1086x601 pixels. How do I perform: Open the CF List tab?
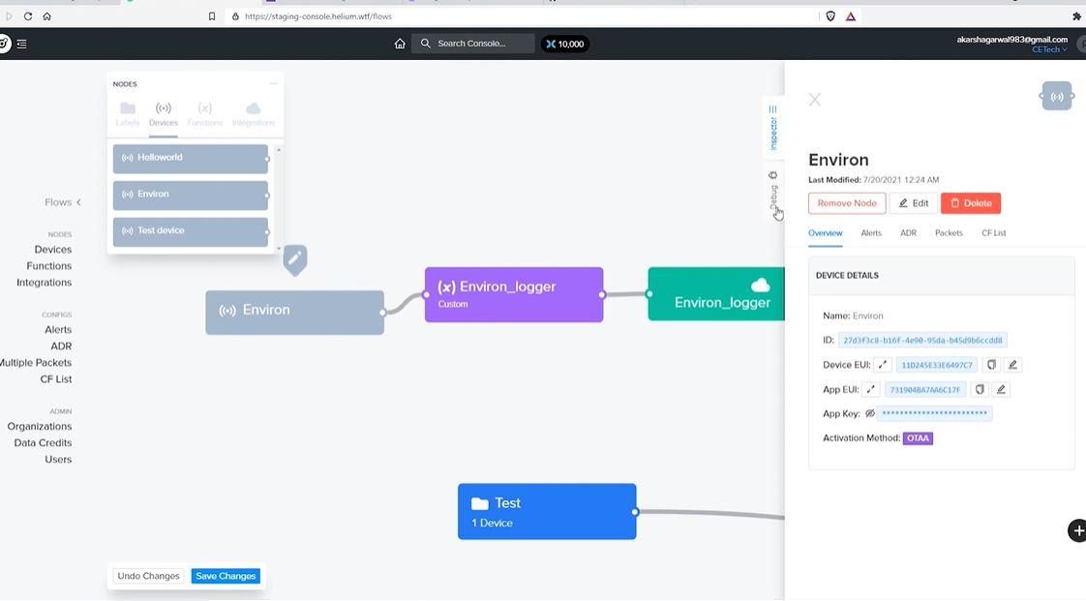click(x=993, y=233)
